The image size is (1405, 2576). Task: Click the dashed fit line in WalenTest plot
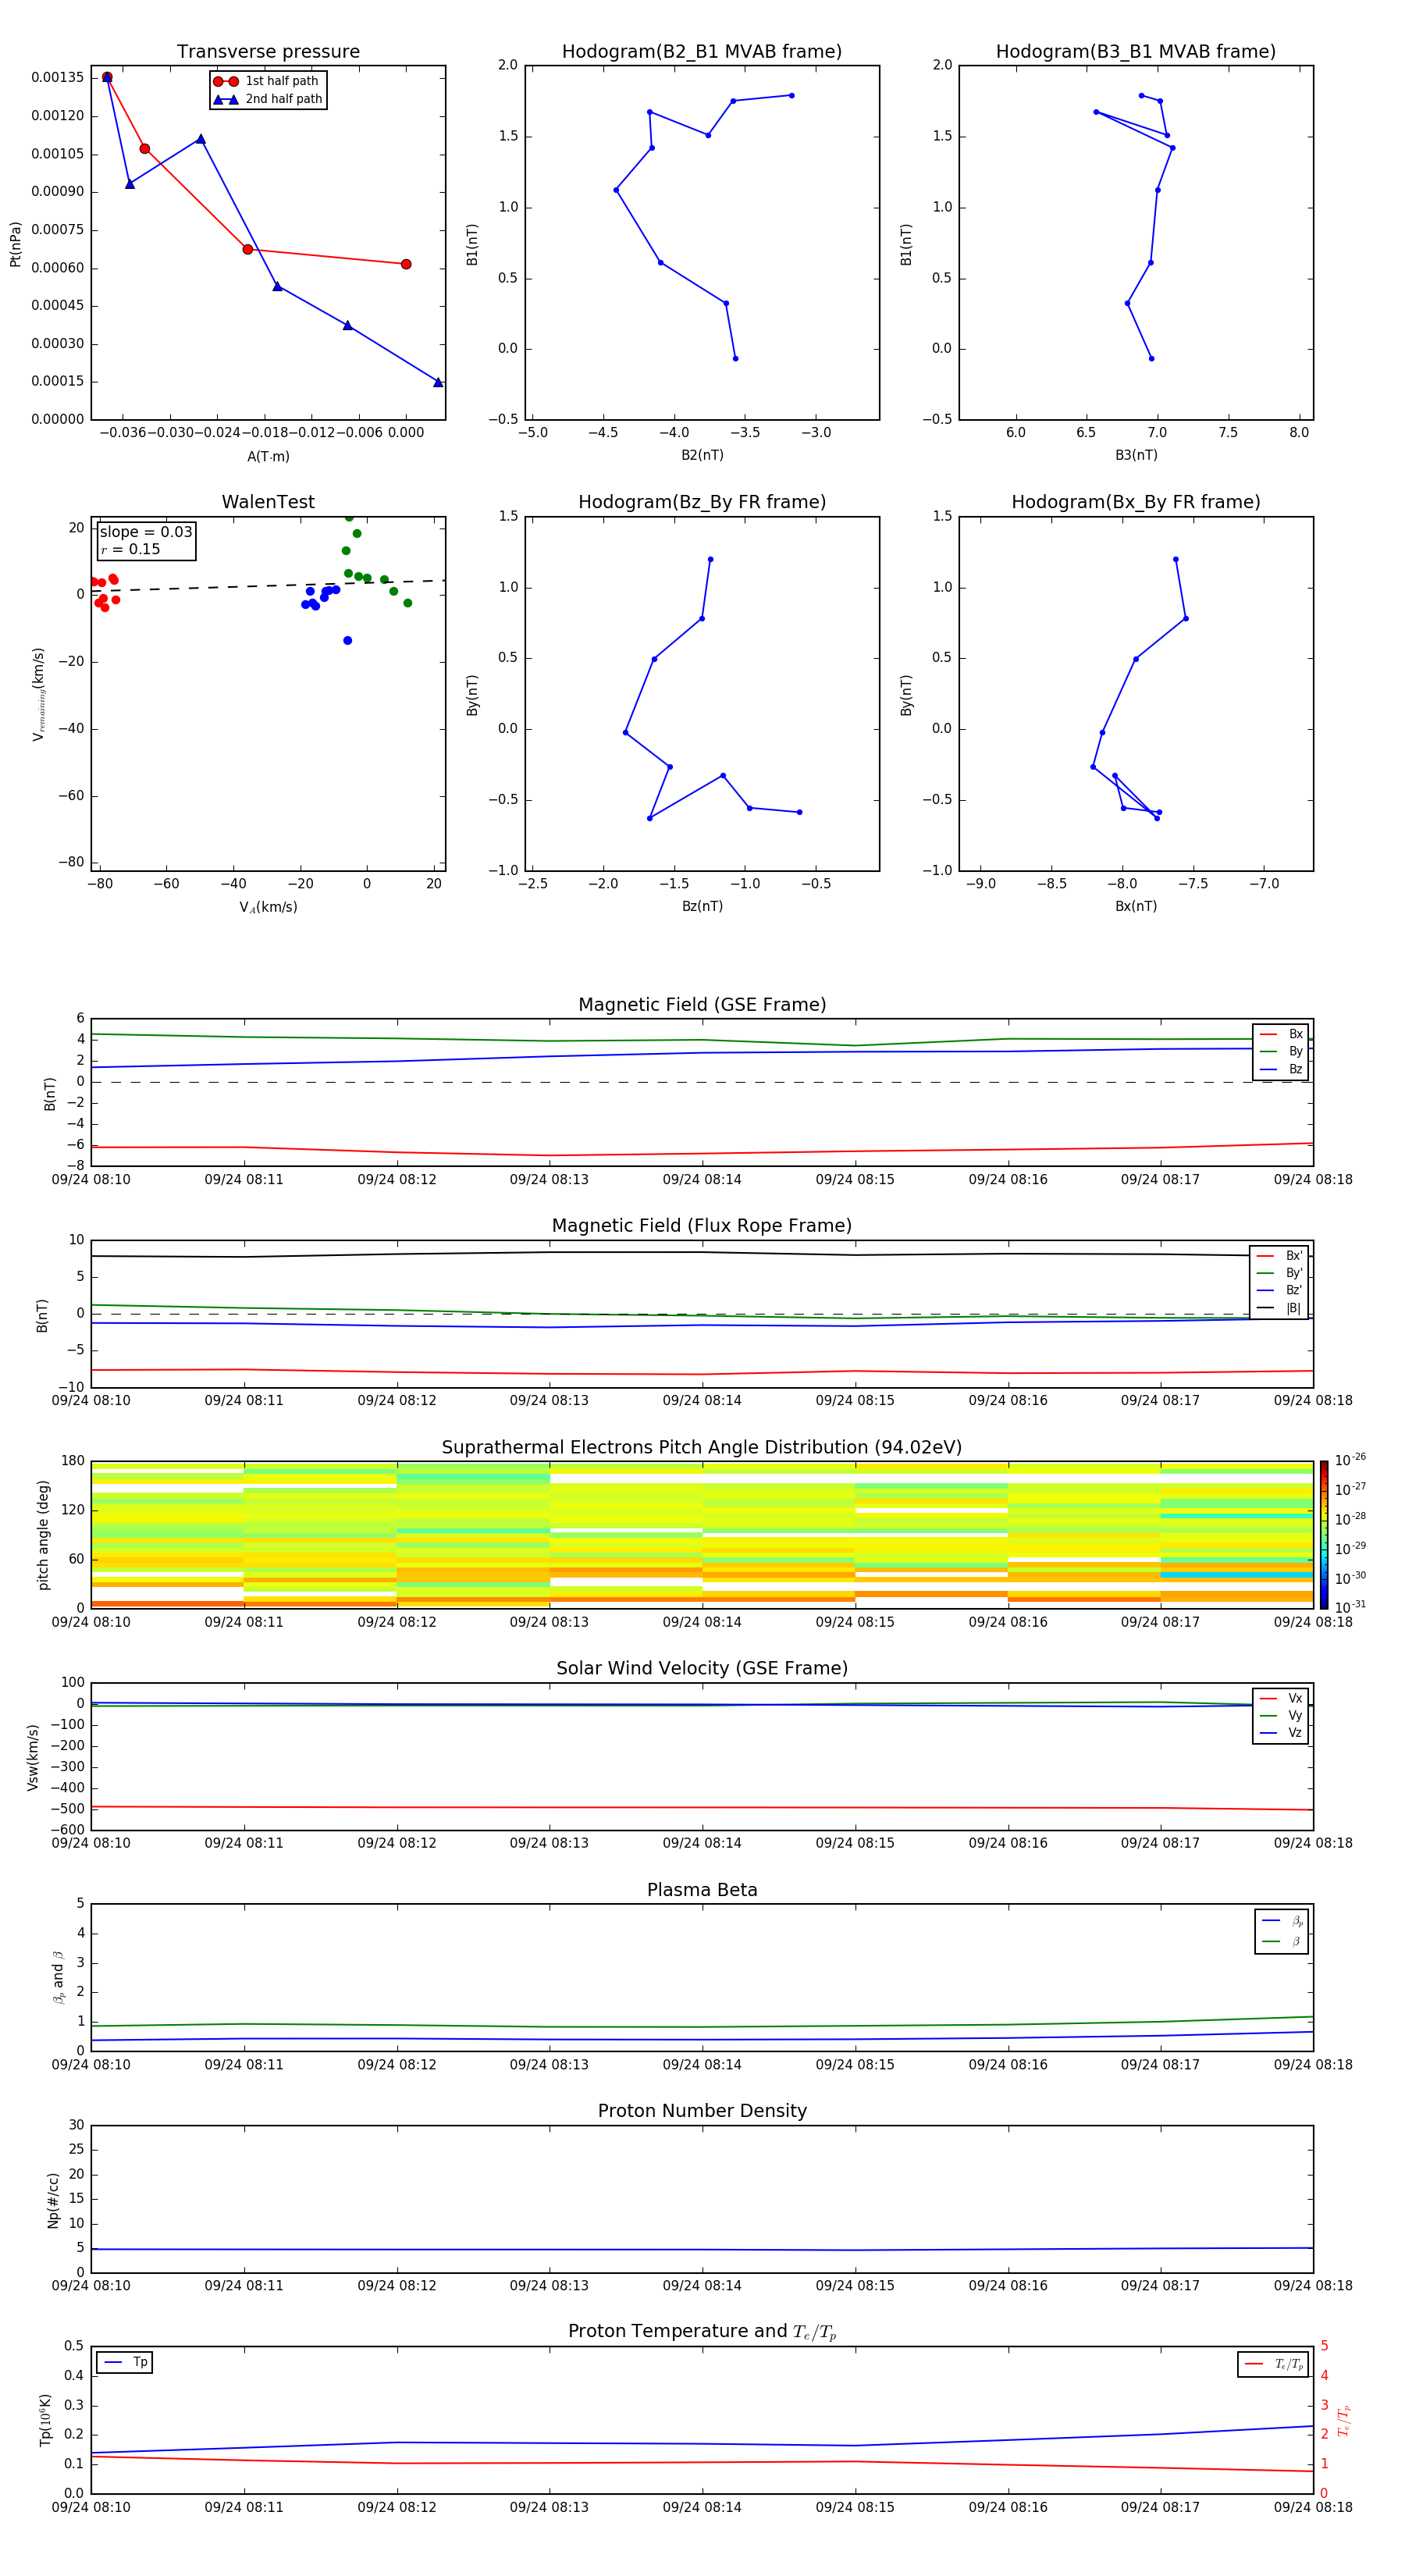click(268, 586)
